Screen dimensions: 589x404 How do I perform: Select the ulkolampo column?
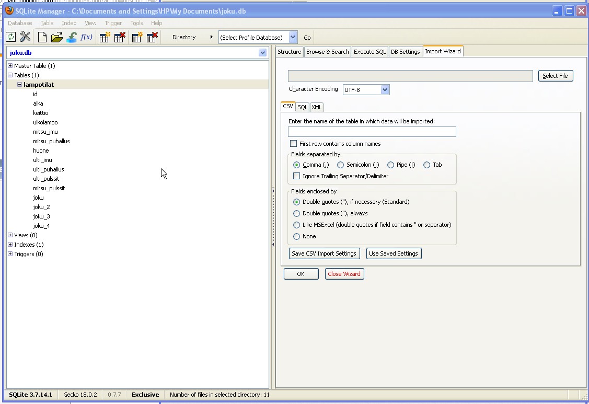[45, 122]
